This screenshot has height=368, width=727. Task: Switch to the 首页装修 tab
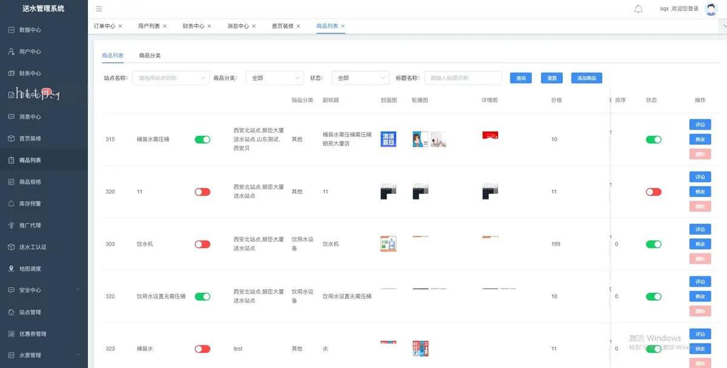coord(282,26)
